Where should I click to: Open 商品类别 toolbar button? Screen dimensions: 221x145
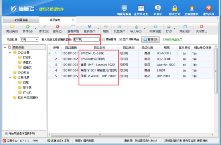(12, 29)
